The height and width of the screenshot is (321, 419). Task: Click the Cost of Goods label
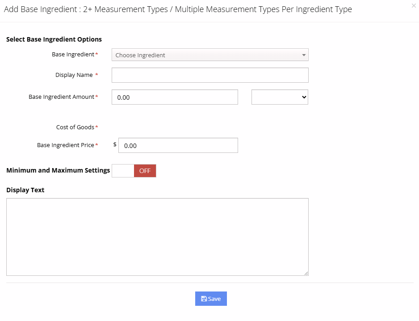(x=75, y=127)
